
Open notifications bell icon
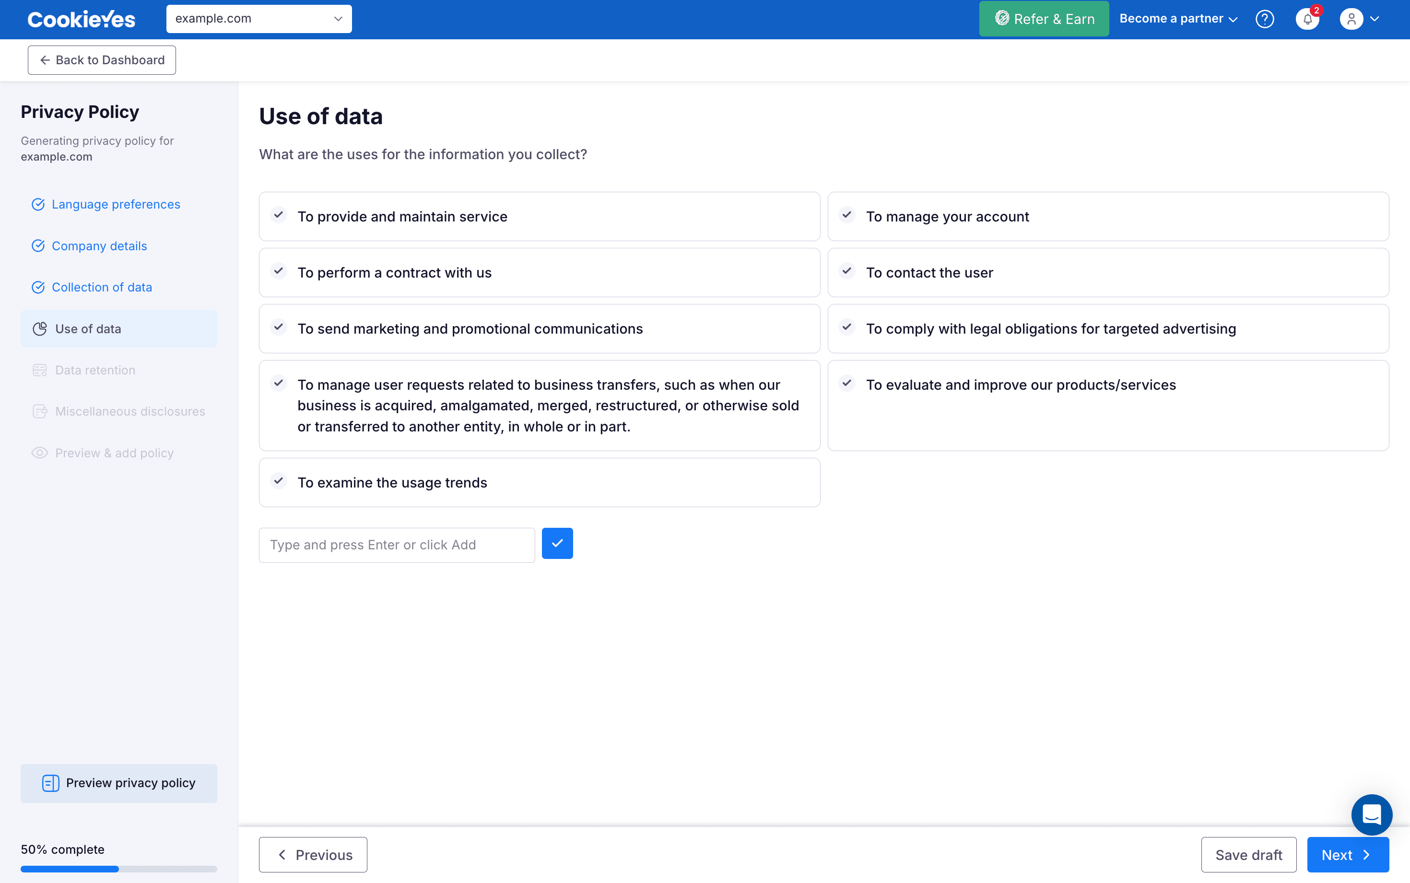pos(1307,19)
